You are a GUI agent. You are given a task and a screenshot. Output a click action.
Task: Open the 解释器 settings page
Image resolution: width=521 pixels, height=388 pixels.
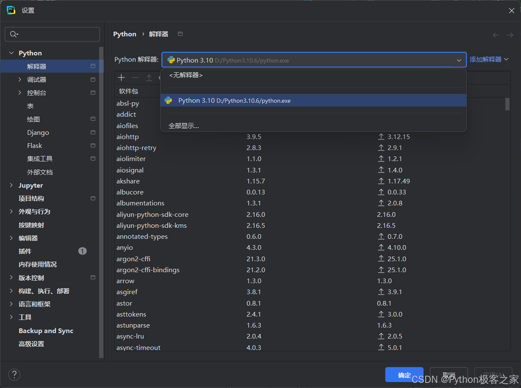(x=52, y=66)
